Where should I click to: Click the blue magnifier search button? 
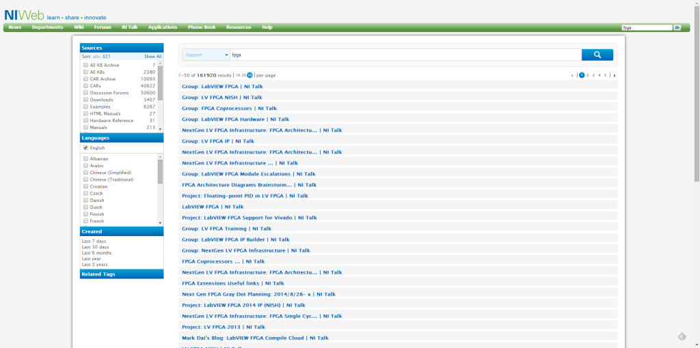coord(597,55)
